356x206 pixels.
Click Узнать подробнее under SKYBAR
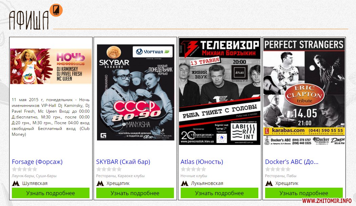pos(135,193)
